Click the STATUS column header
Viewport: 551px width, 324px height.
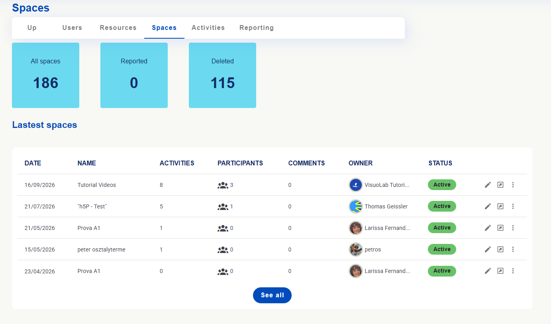coord(440,163)
